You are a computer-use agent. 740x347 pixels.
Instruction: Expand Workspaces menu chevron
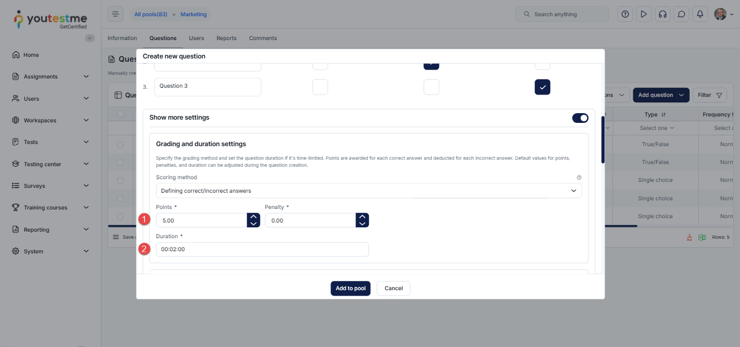[x=86, y=120]
